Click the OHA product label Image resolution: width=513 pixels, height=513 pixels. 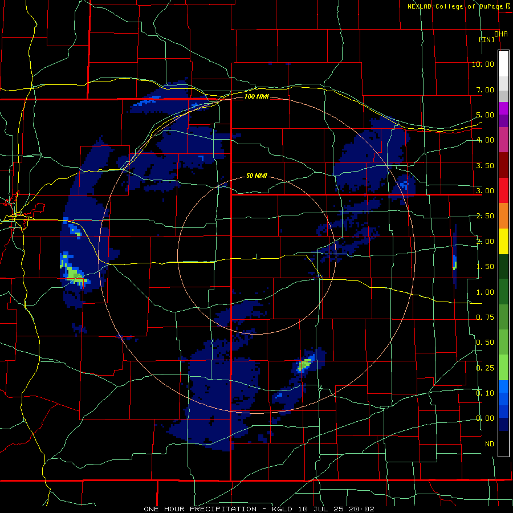pyautogui.click(x=501, y=34)
